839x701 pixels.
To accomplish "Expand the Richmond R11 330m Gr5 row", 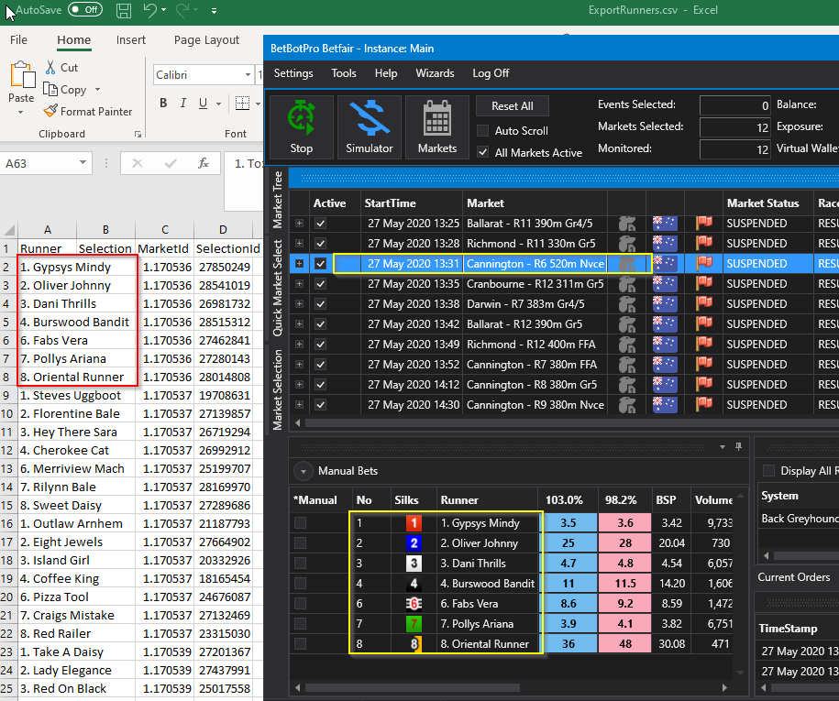I will [299, 244].
